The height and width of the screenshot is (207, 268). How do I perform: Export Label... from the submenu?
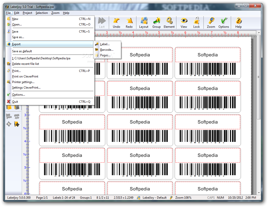pyautogui.click(x=107, y=44)
